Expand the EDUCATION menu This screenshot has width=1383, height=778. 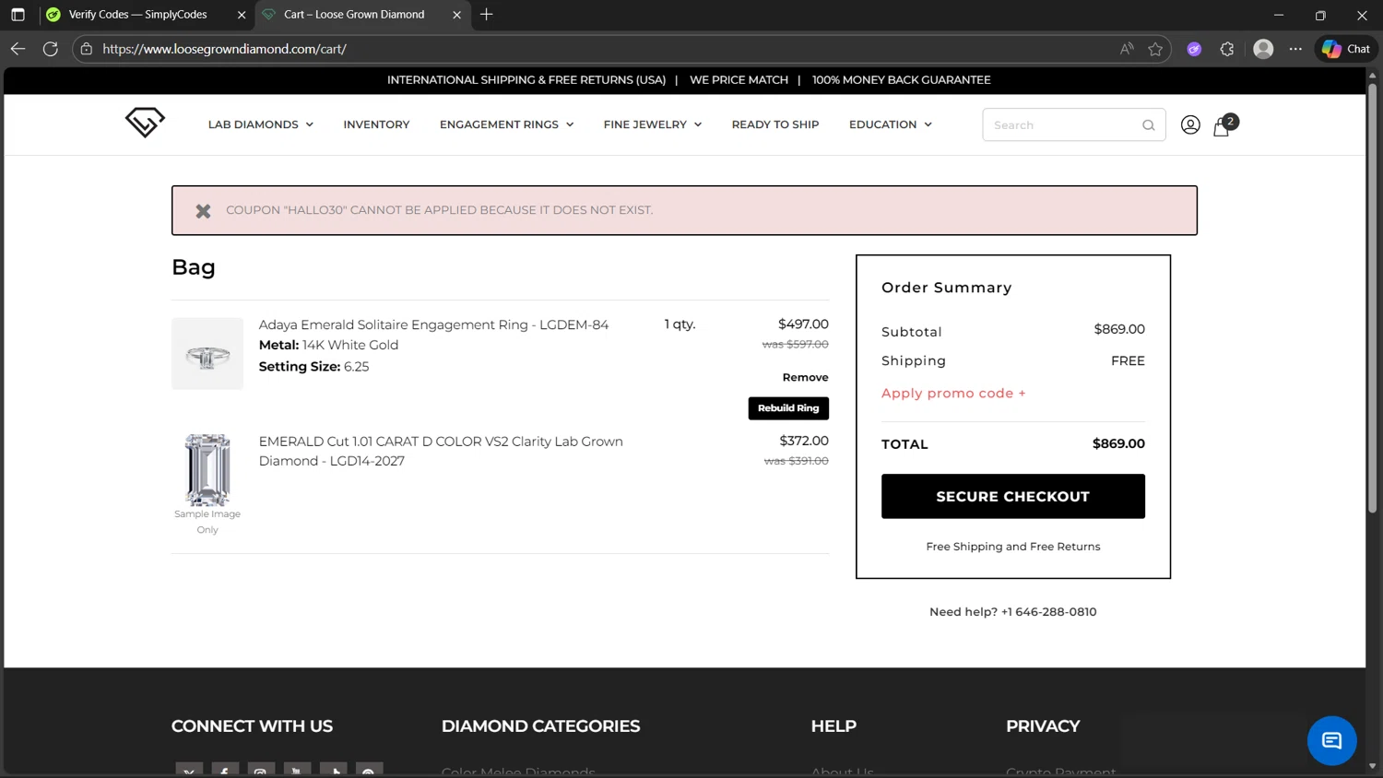point(890,124)
